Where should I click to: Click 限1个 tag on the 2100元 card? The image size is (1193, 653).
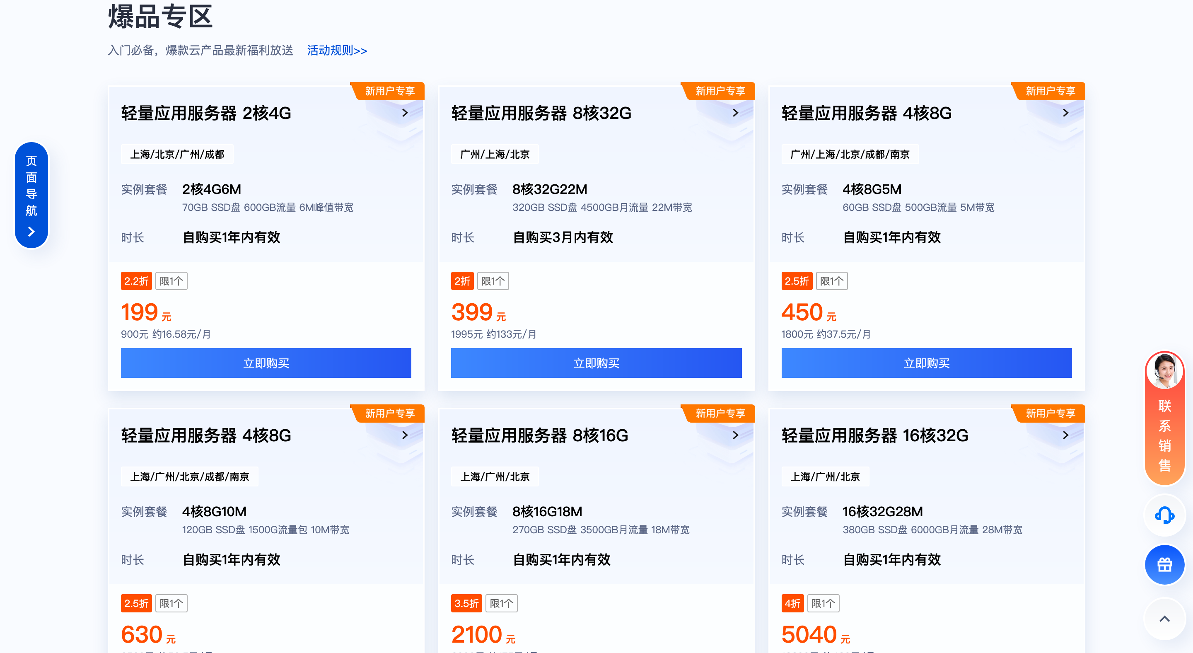[502, 603]
